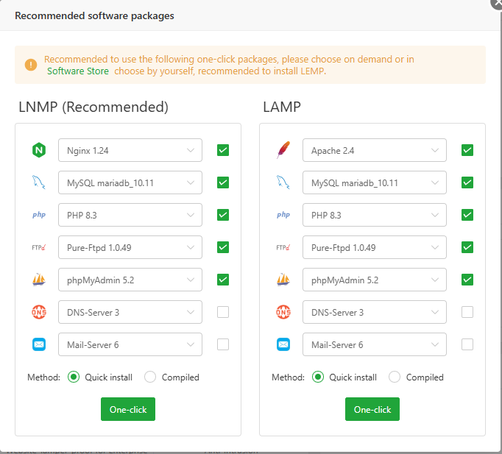
Task: Open LAMP Pure-Ftpd 1.0.49 dropdown
Action: pos(375,247)
